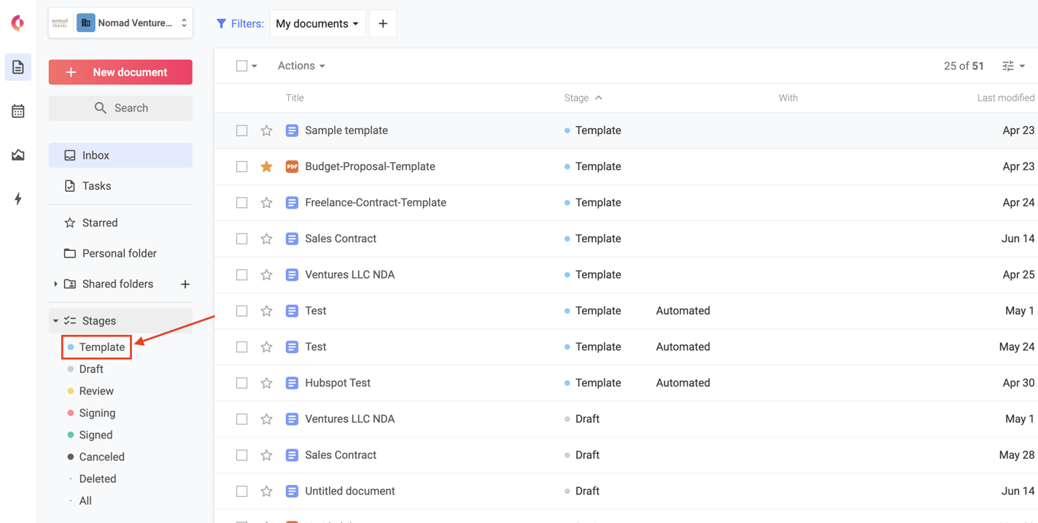The width and height of the screenshot is (1038, 523).
Task: Open the column settings dropdown
Action: (1014, 66)
